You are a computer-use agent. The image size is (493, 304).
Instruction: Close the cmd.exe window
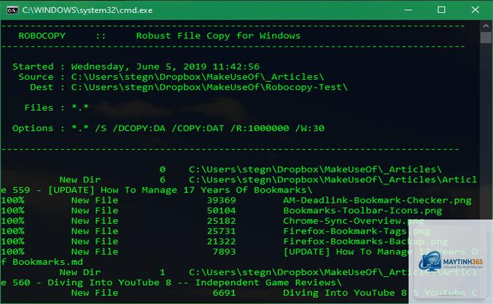(x=475, y=10)
